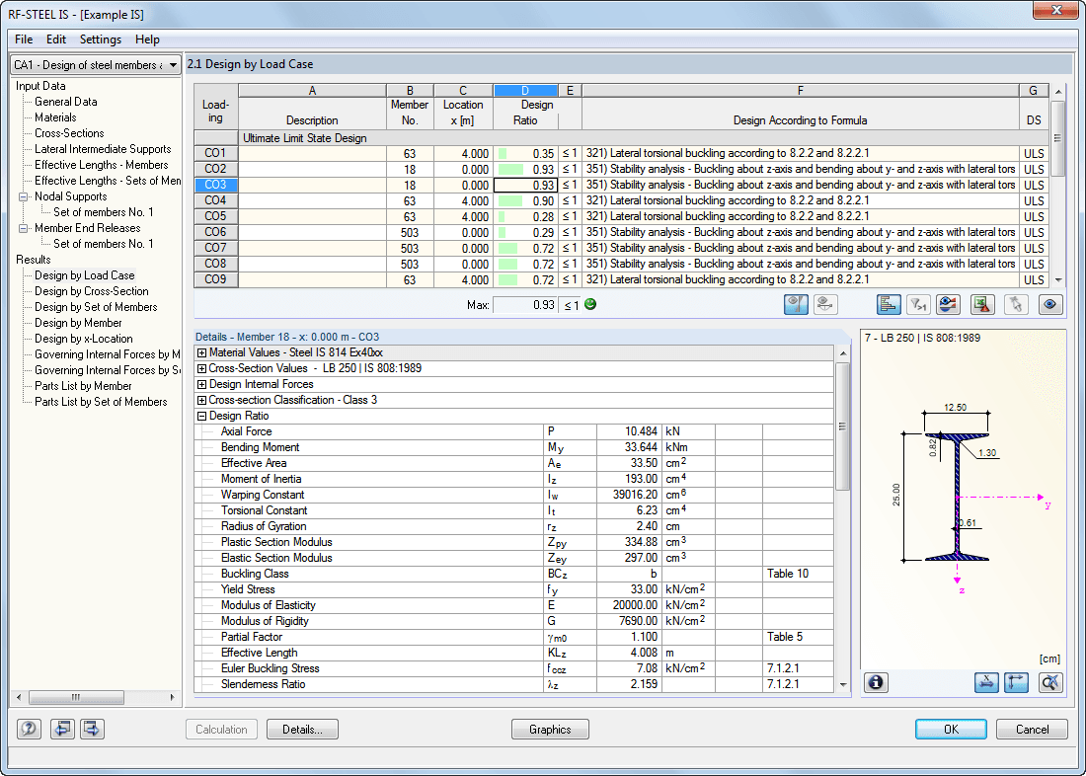The height and width of the screenshot is (776, 1086).
Task: Click the Details... button
Action: pyautogui.click(x=303, y=729)
